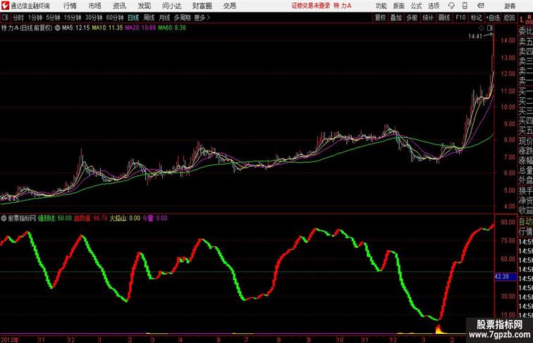Toggle the side panel icon at chart top-right
Image resolution: width=533 pixels, height=343 pixels.
click(x=490, y=28)
